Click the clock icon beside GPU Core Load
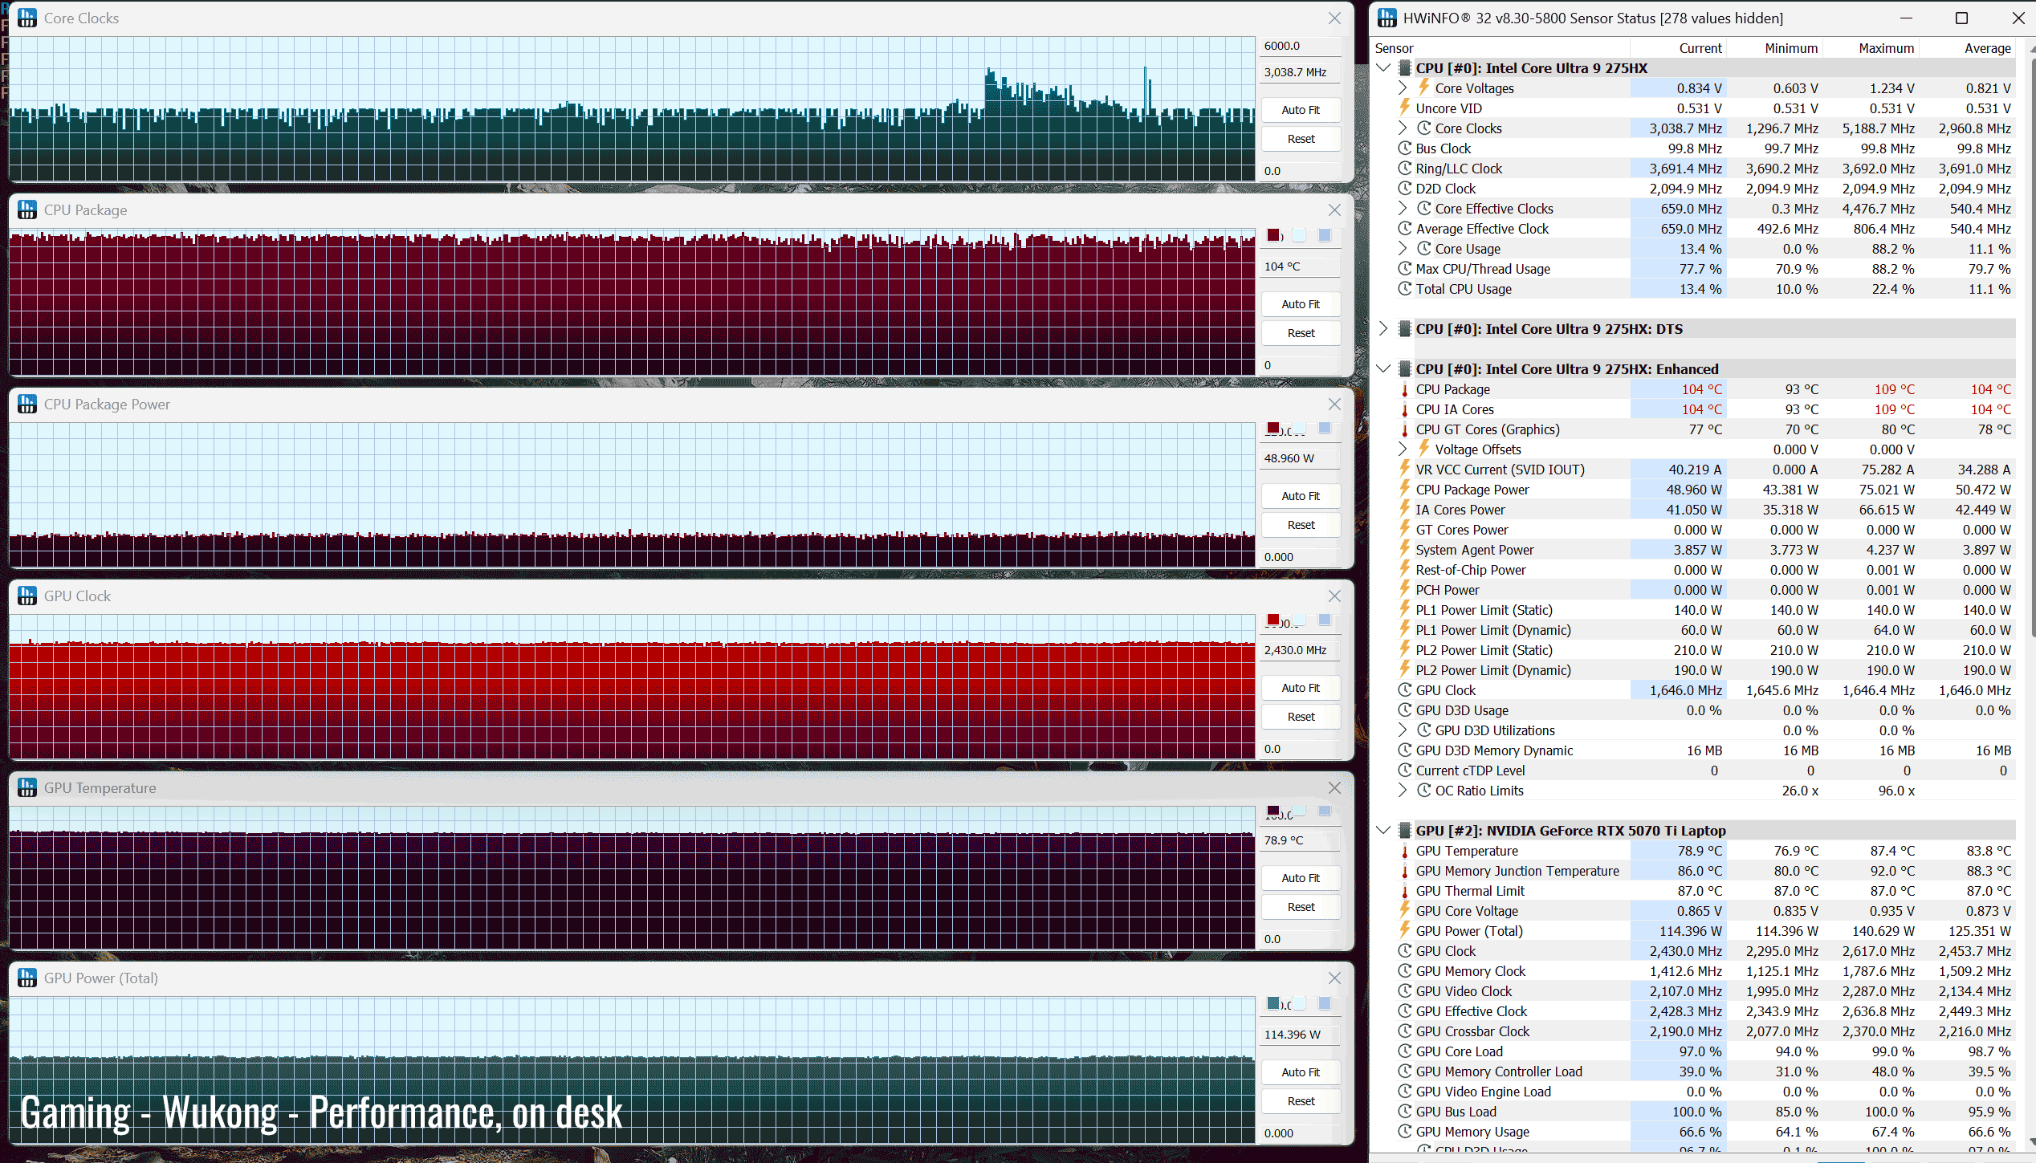The height and width of the screenshot is (1163, 2036). (x=1405, y=1051)
